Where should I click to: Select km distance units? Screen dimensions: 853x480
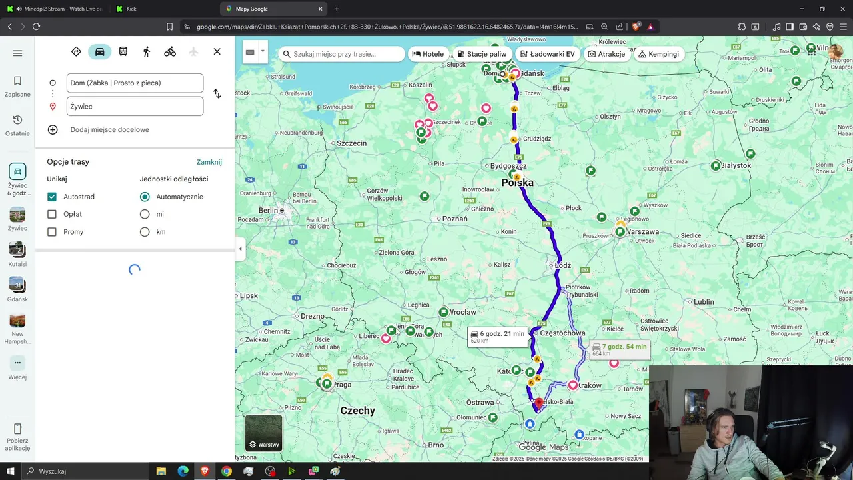[x=145, y=232]
